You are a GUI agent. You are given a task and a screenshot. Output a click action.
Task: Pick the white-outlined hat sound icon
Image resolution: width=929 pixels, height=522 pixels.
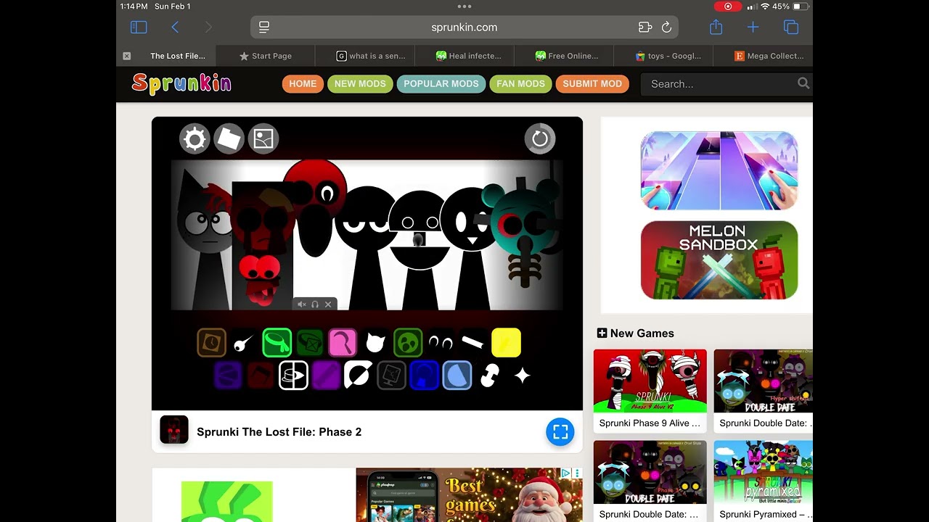293,375
